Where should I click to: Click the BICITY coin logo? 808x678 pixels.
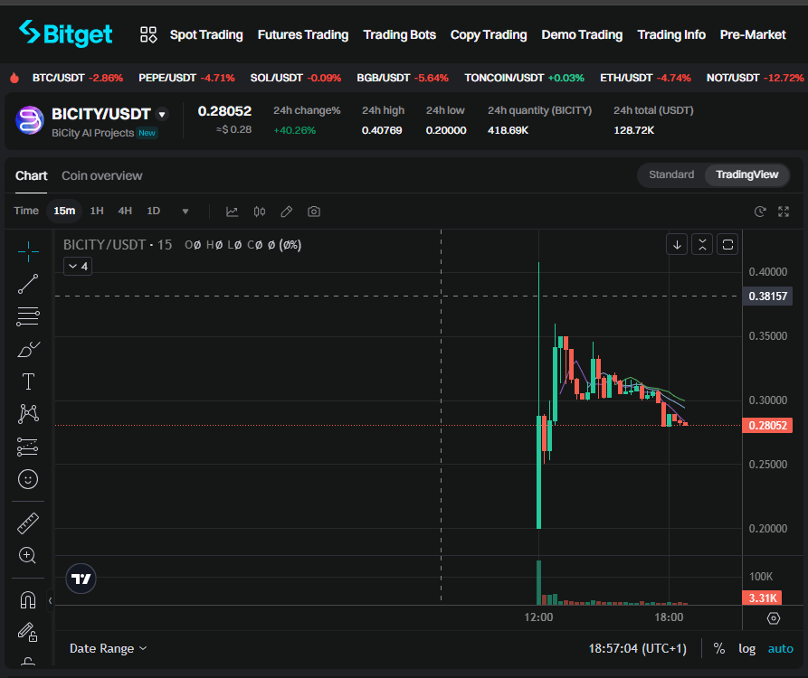pyautogui.click(x=30, y=120)
